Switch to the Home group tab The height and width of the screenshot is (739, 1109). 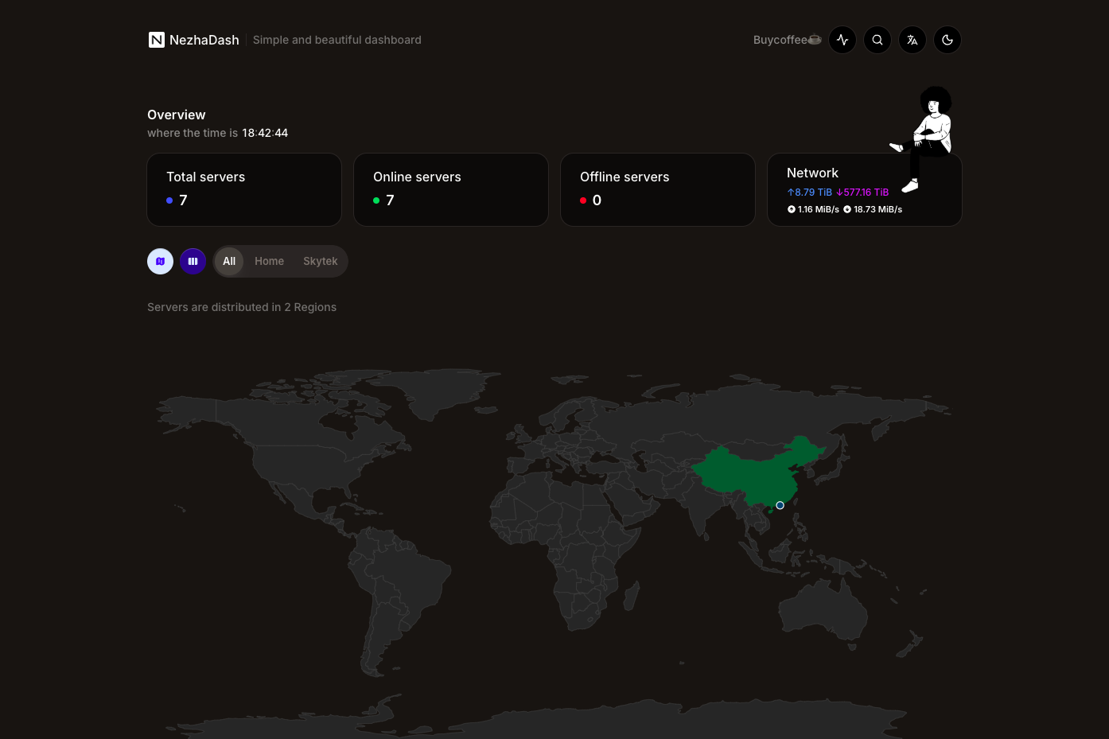(269, 261)
